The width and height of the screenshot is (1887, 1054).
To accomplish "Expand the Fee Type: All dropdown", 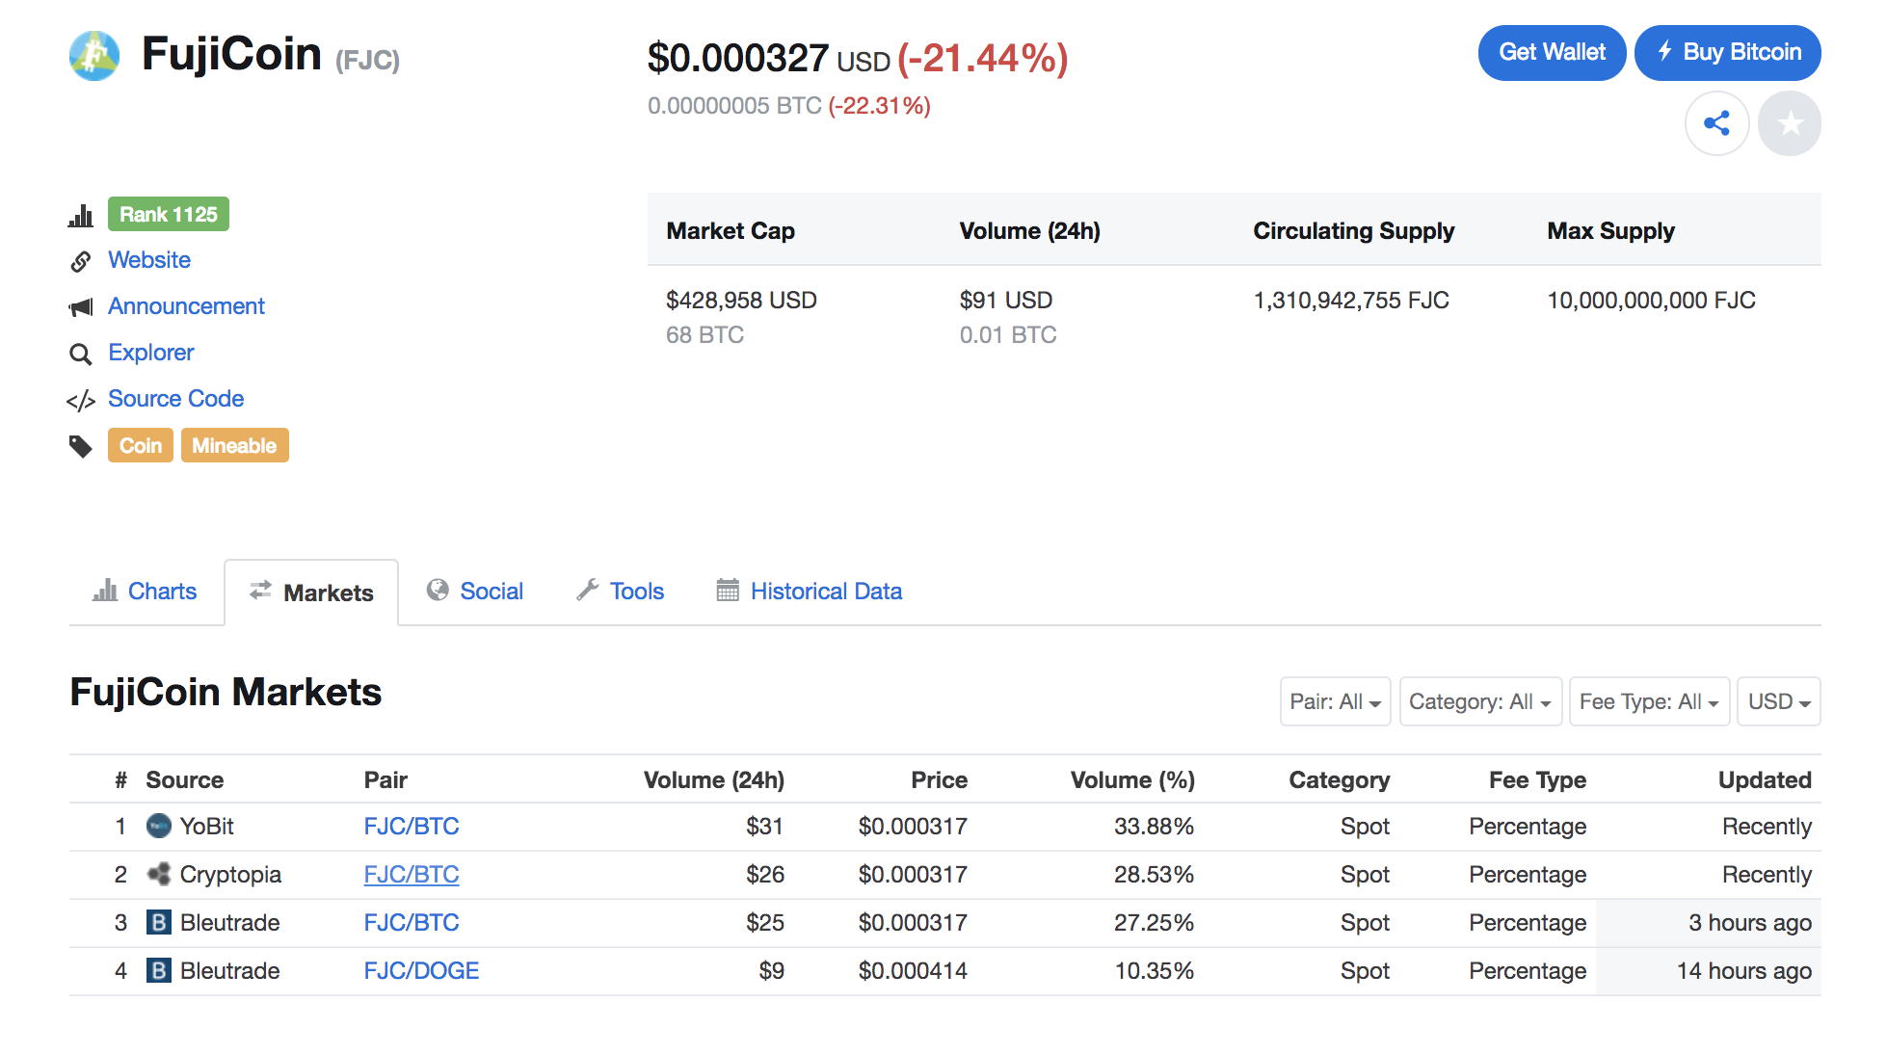I will 1649,701.
